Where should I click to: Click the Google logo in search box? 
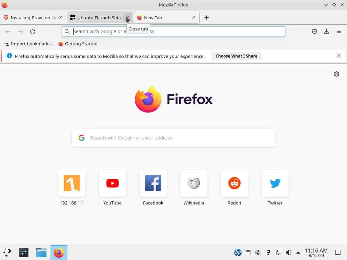[x=82, y=138]
